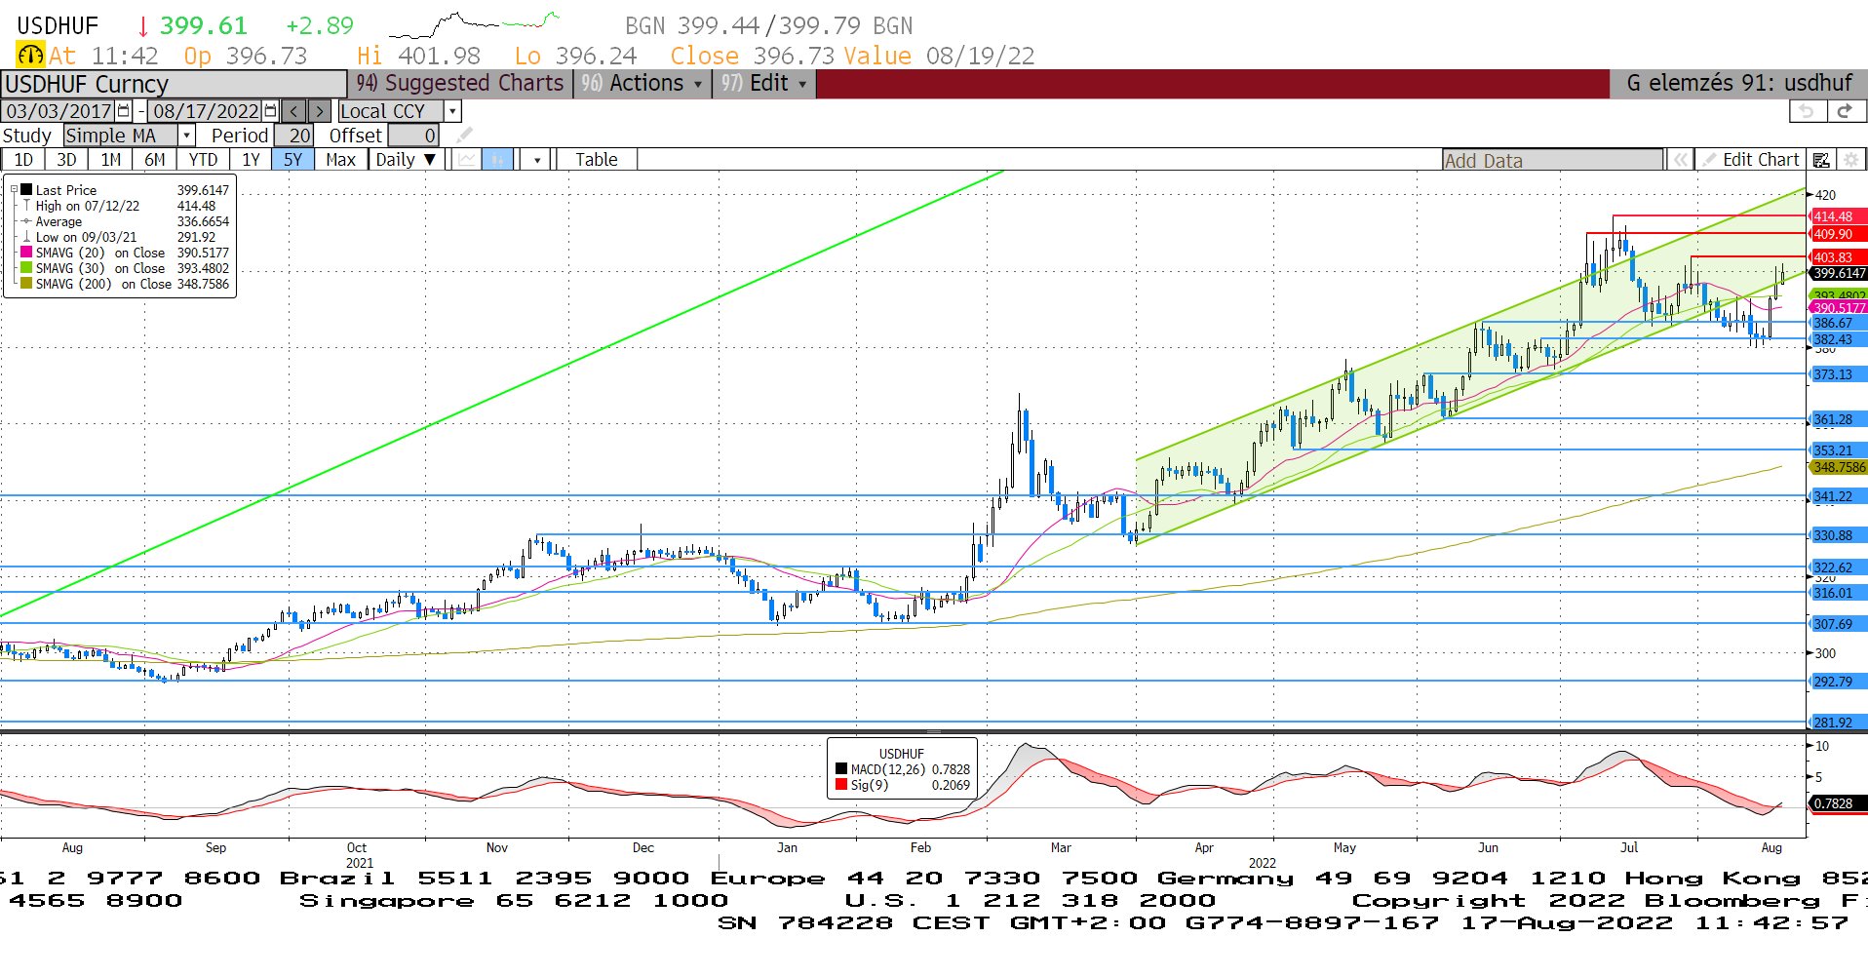The width and height of the screenshot is (1868, 977).
Task: Toggle the Table view
Action: click(597, 160)
